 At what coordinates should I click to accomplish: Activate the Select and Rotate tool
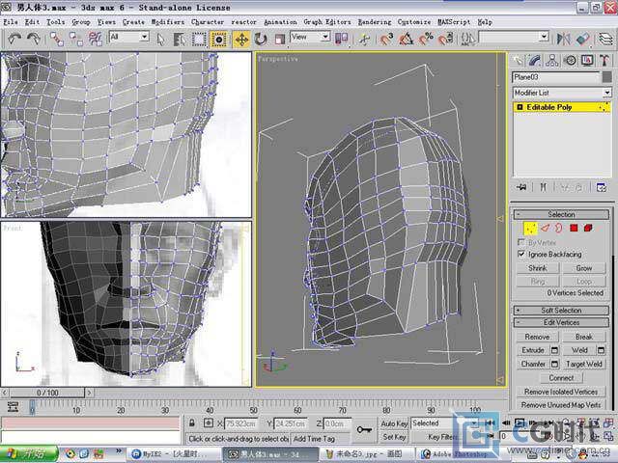click(x=261, y=39)
